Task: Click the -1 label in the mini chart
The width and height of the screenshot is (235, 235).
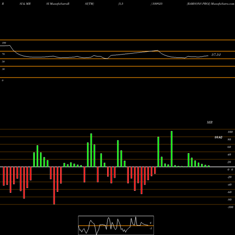Action: [x=151, y=228]
